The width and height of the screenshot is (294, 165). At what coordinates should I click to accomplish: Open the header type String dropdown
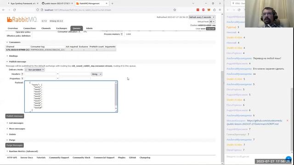[x=96, y=74]
